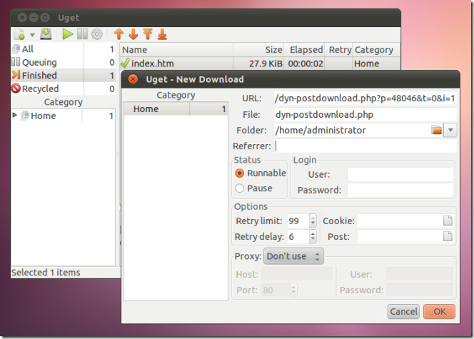Pause download with the pause icon
The width and height of the screenshot is (474, 339).
coord(82,34)
